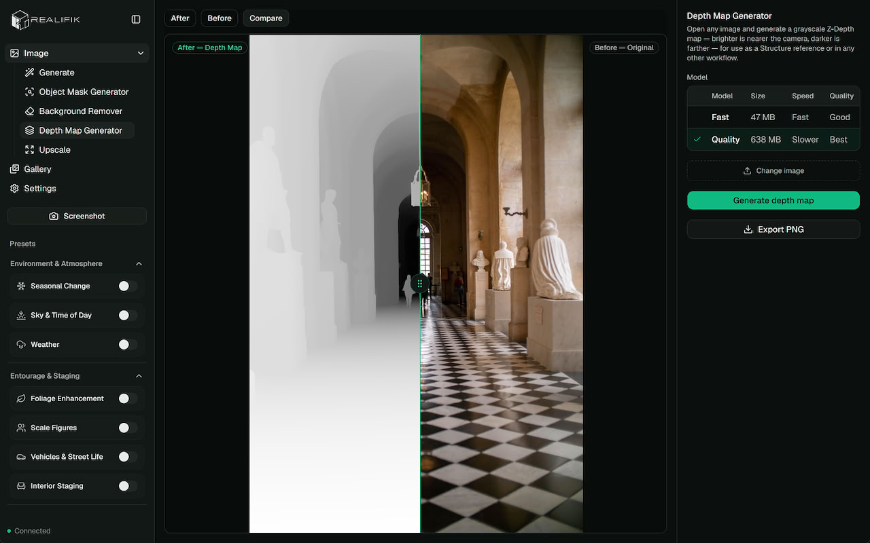This screenshot has width=870, height=543.
Task: Open the Settings page
Action: [76, 189]
